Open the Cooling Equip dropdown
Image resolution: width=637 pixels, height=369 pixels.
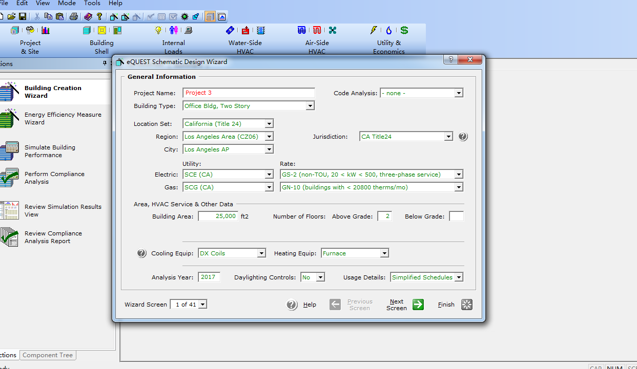(x=261, y=253)
